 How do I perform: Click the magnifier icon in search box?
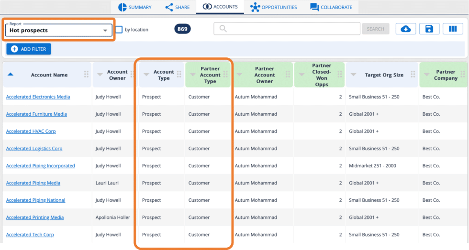click(223, 29)
